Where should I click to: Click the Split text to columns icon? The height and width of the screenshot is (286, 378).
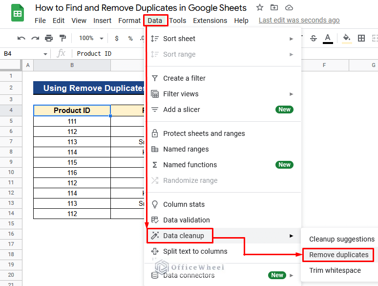click(x=155, y=251)
